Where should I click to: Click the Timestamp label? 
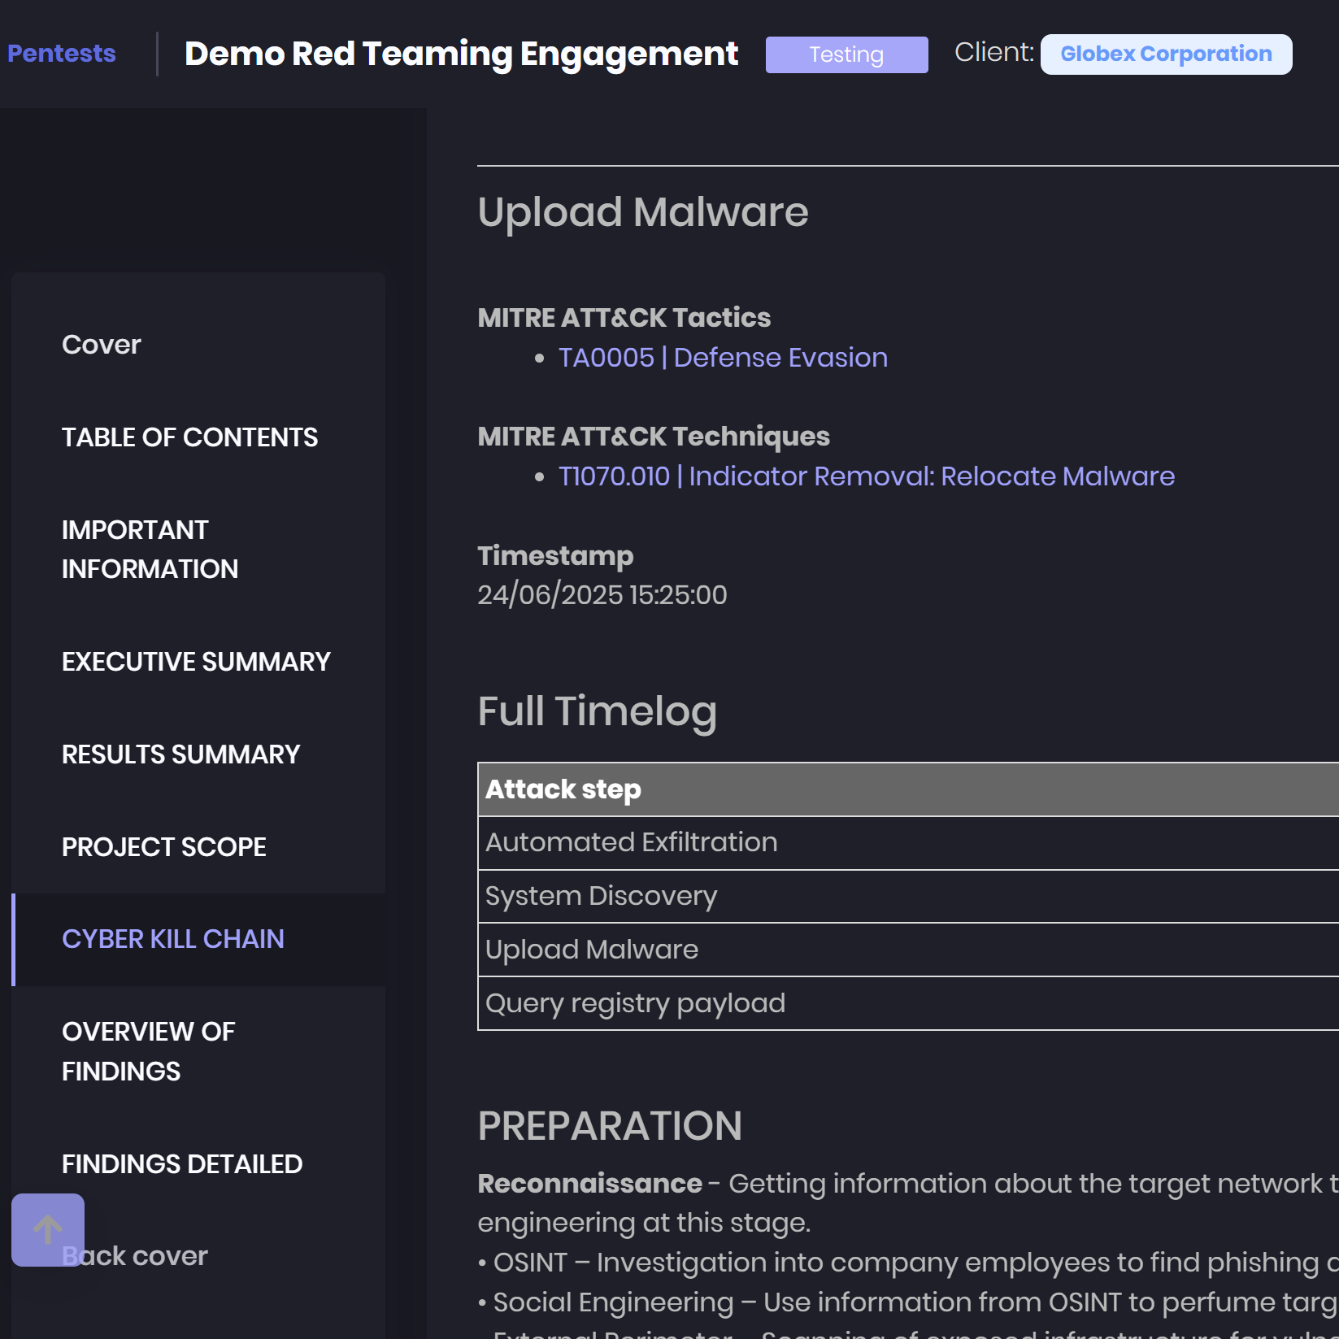click(x=555, y=557)
